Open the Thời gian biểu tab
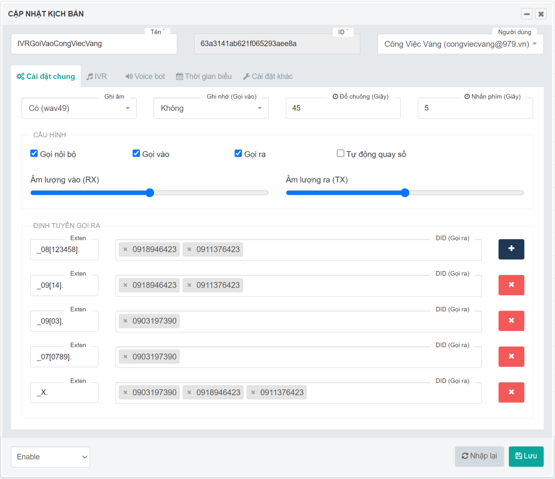555x479 pixels. click(204, 76)
